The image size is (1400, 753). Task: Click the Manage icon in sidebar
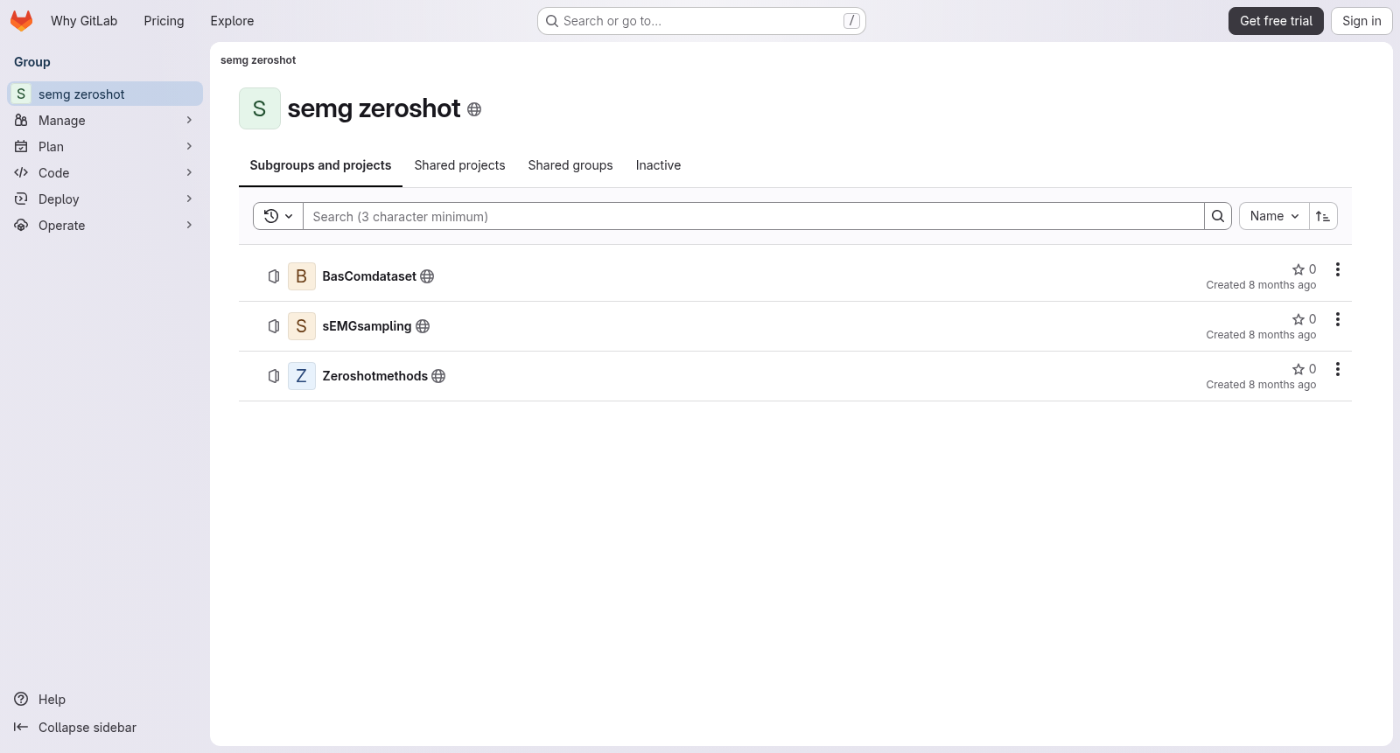pyautogui.click(x=21, y=121)
